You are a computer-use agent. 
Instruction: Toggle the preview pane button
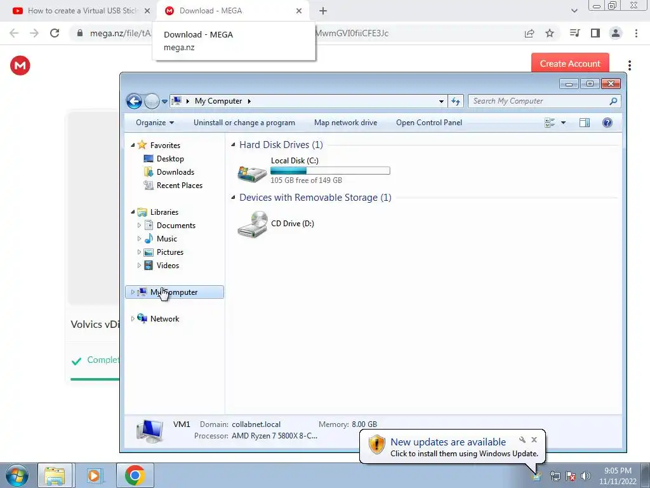point(585,123)
